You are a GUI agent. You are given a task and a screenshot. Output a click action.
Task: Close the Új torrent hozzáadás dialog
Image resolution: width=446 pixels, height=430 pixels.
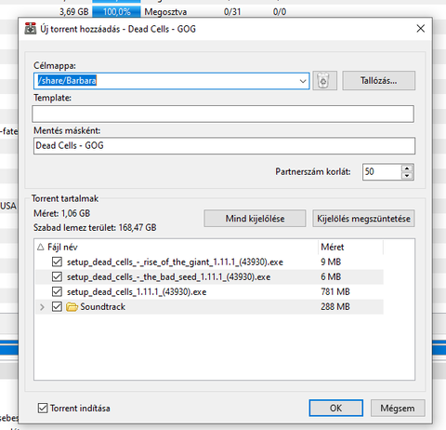point(421,29)
